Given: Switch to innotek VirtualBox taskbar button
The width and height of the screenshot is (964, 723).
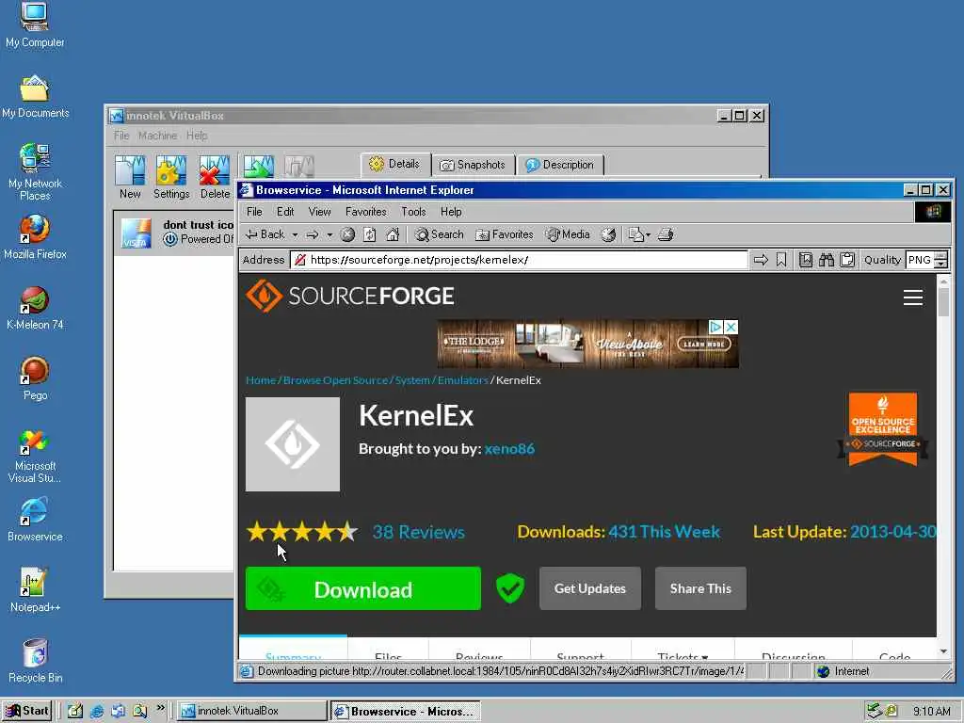Looking at the screenshot, I should tap(252, 711).
